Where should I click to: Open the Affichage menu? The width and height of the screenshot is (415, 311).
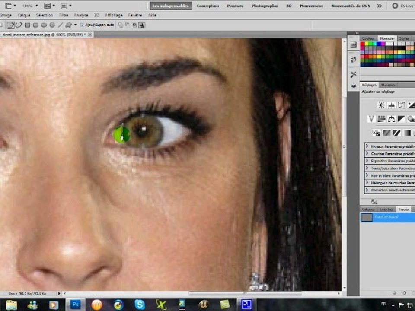point(114,16)
